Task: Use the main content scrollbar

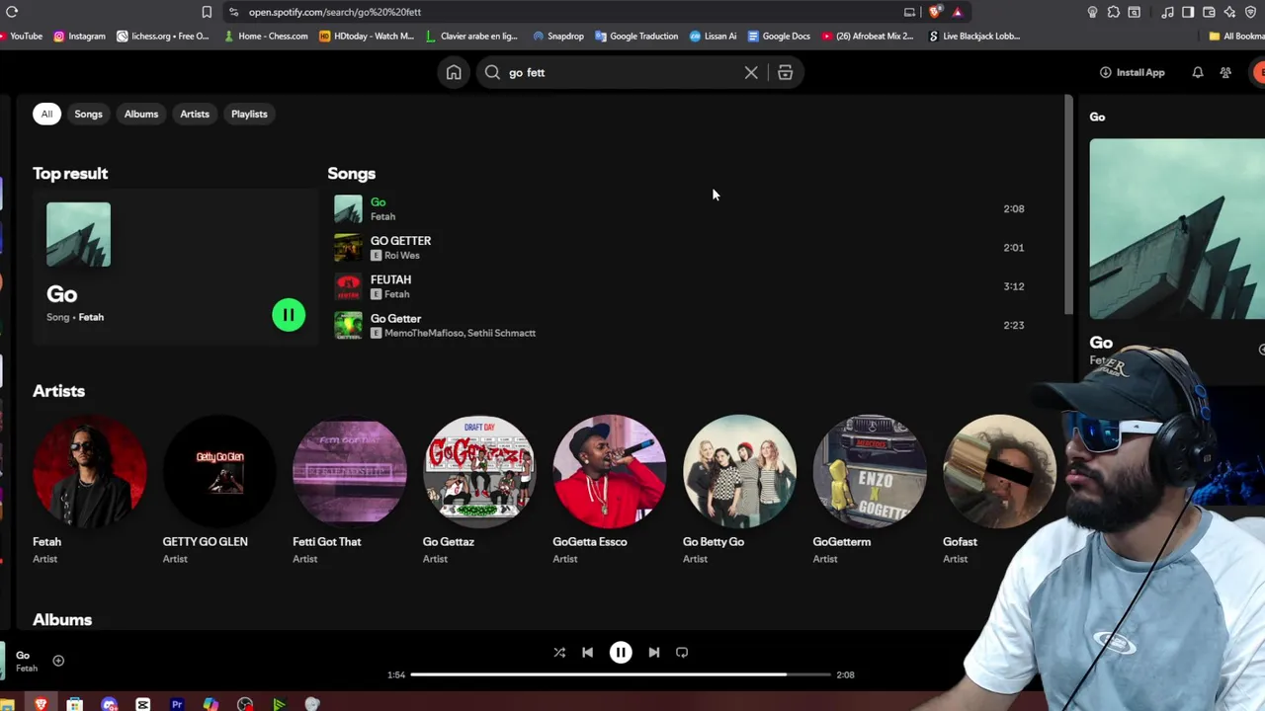Action: [x=1068, y=205]
